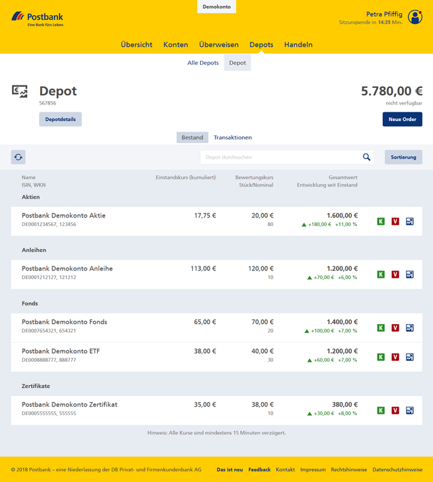Open the Überweisen menu
433x482 pixels.
[219, 44]
